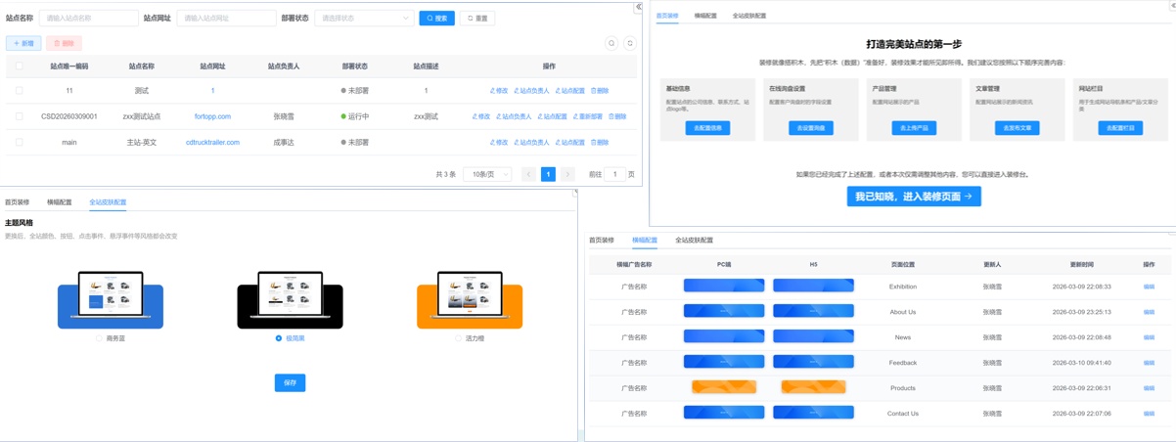The height and width of the screenshot is (442, 1176).
Task: Collapse the panel using the double-chevron icon
Action: pyautogui.click(x=639, y=7)
